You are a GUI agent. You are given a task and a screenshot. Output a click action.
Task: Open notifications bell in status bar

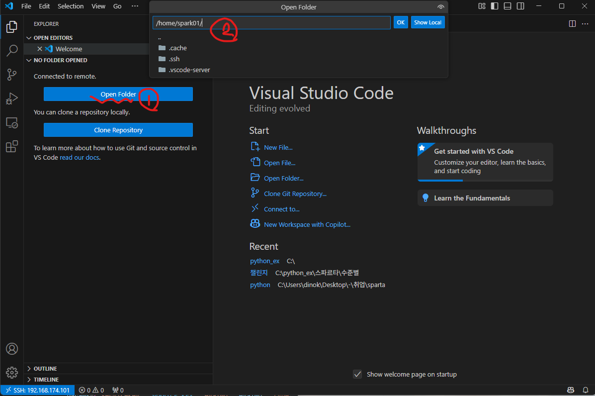(586, 390)
